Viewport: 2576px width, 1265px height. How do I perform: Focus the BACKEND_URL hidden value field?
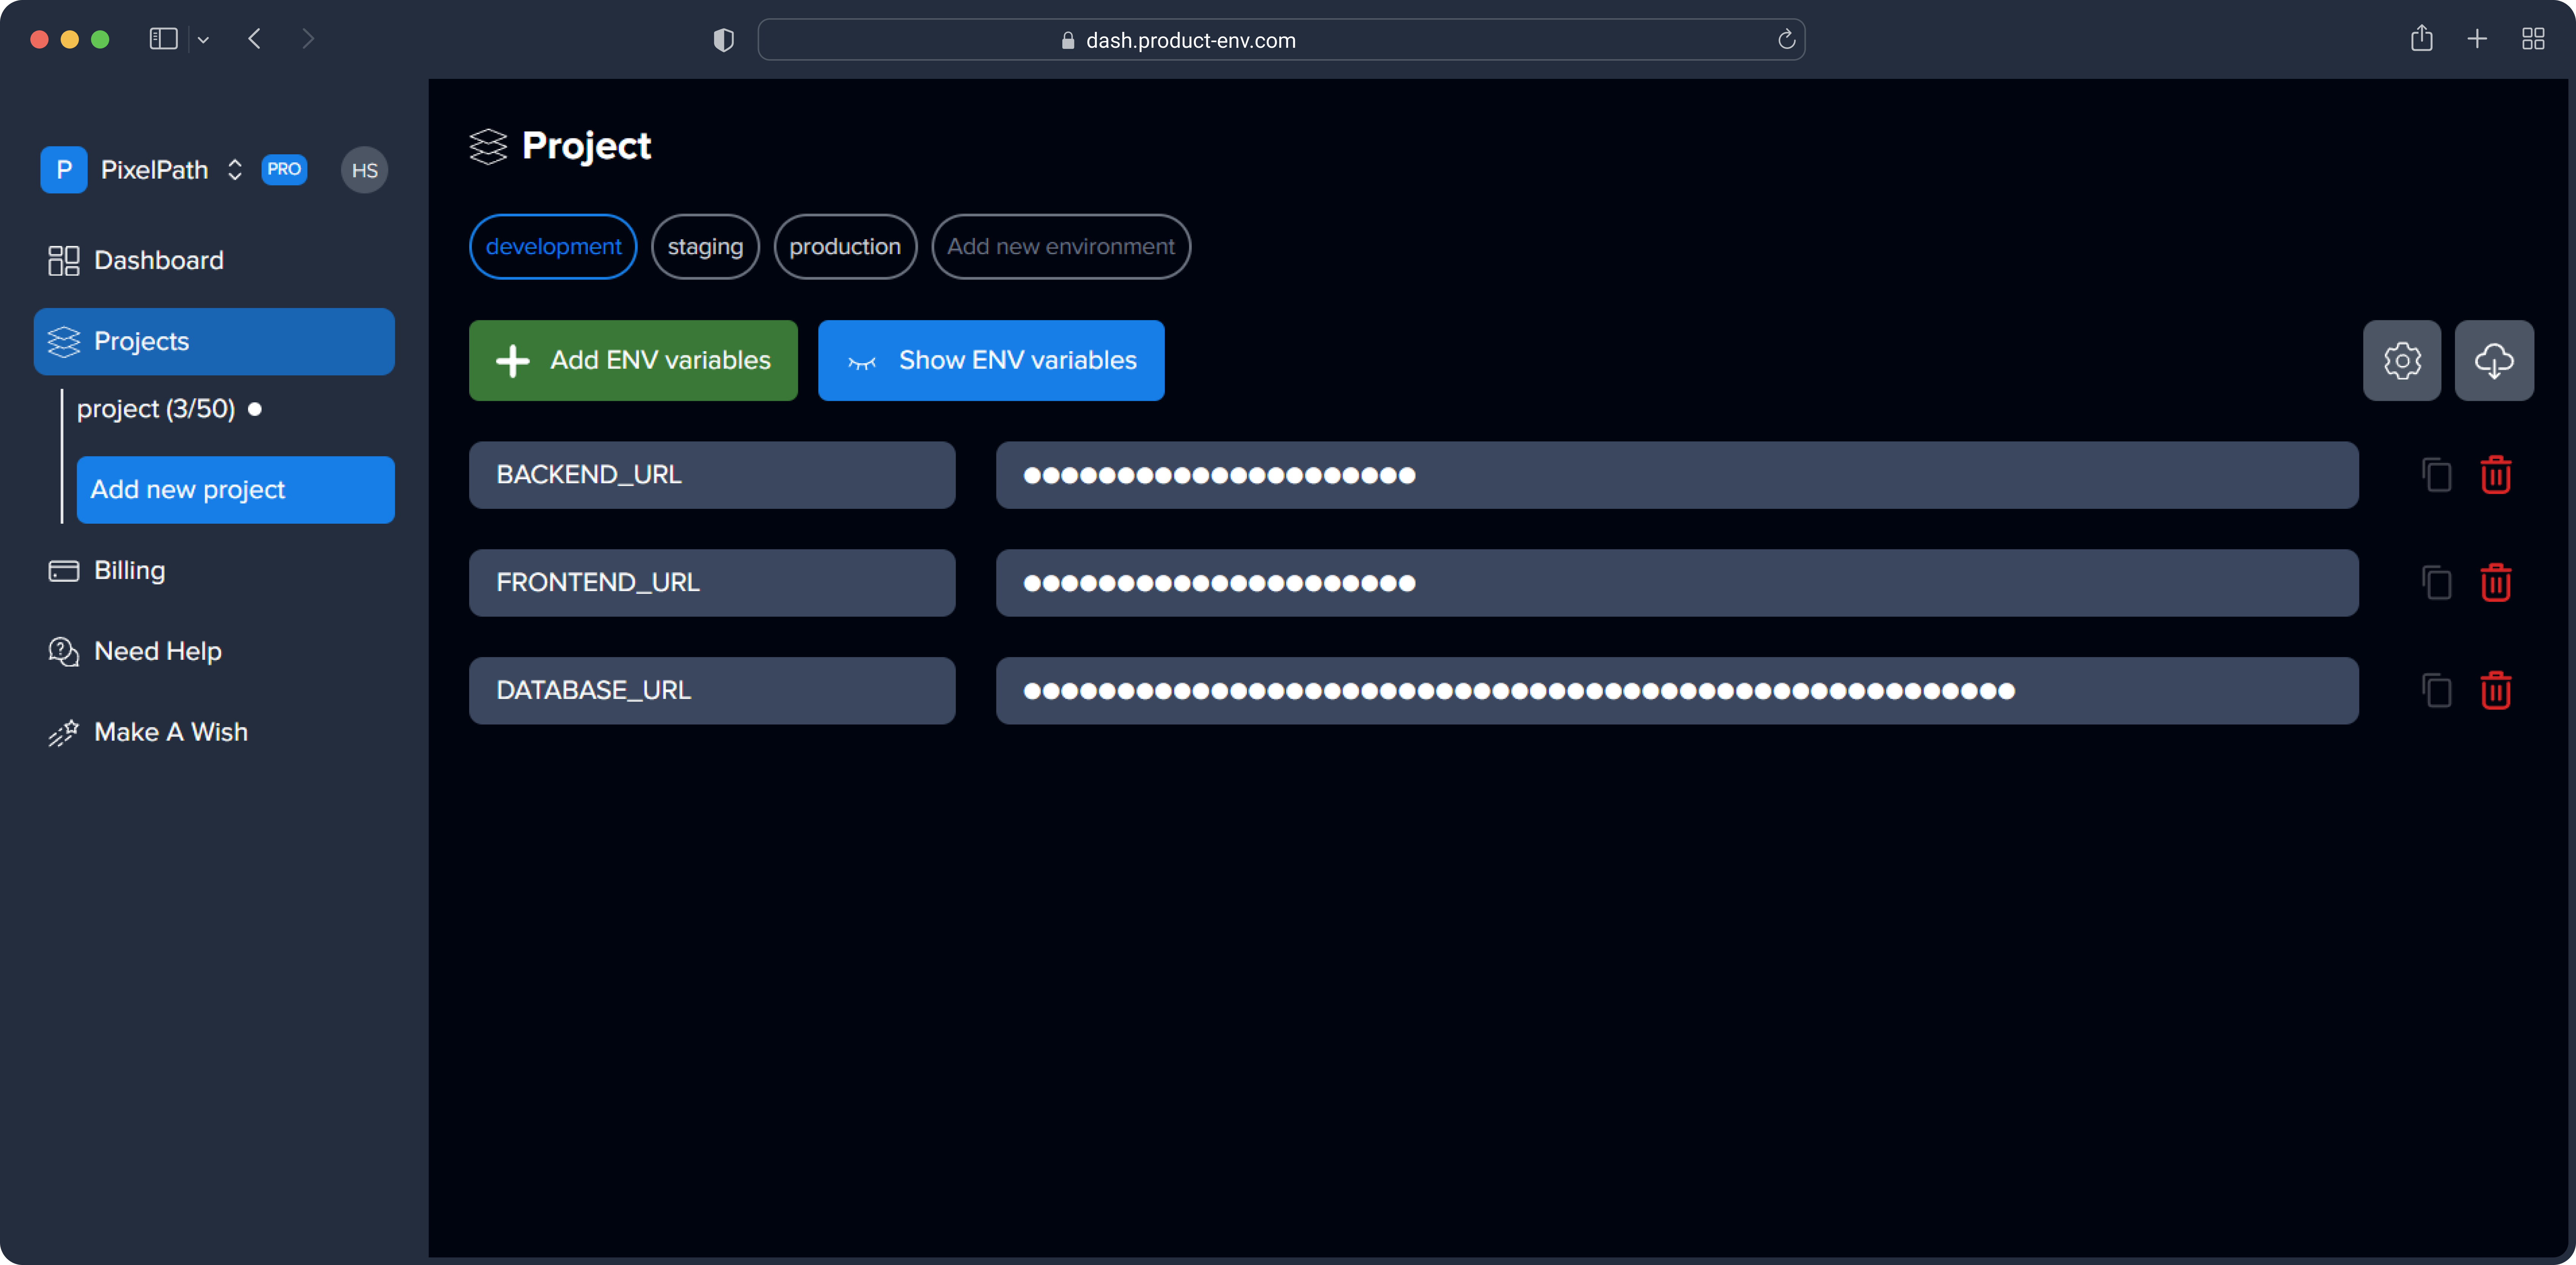click(1677, 475)
